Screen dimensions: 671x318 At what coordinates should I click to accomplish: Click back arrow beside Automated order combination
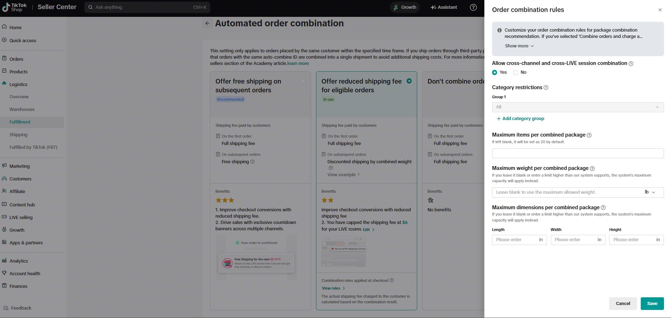click(207, 23)
